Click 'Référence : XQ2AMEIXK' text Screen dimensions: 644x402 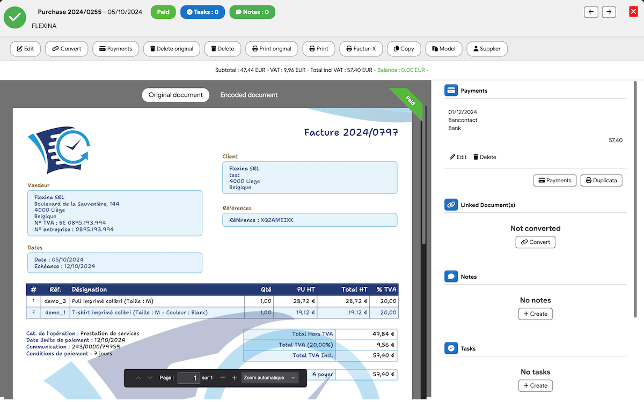pyautogui.click(x=261, y=220)
